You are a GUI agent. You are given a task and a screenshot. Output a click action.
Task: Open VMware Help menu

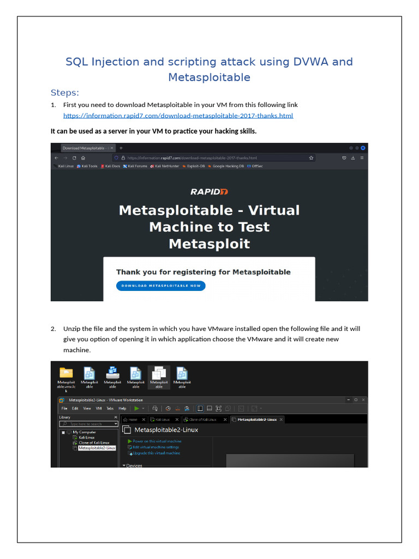tap(122, 408)
